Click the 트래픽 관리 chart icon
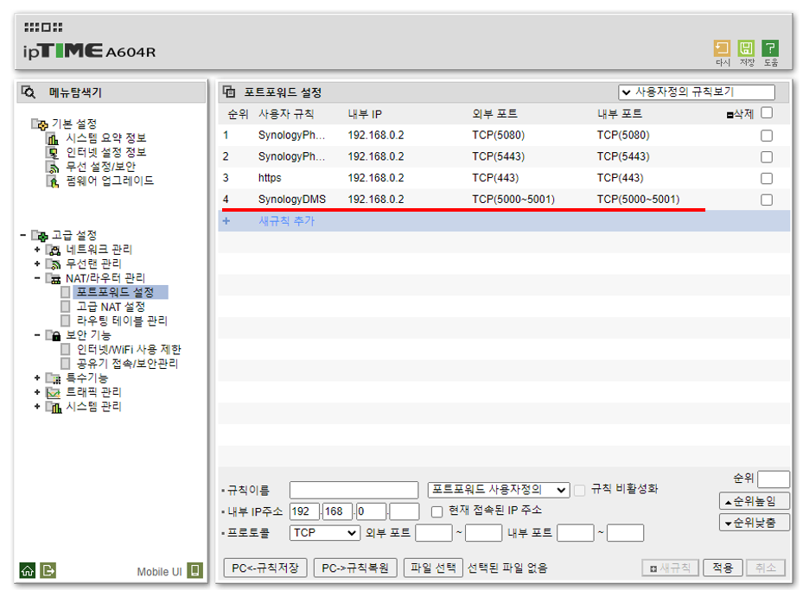 coord(53,392)
